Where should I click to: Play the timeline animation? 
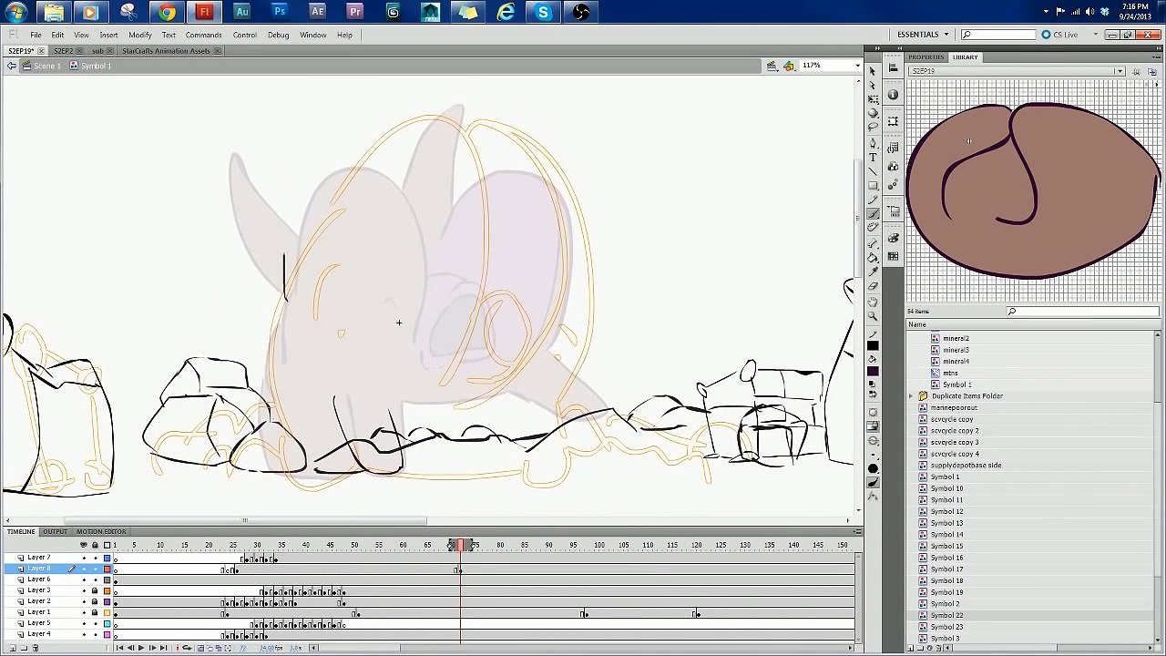coord(140,648)
